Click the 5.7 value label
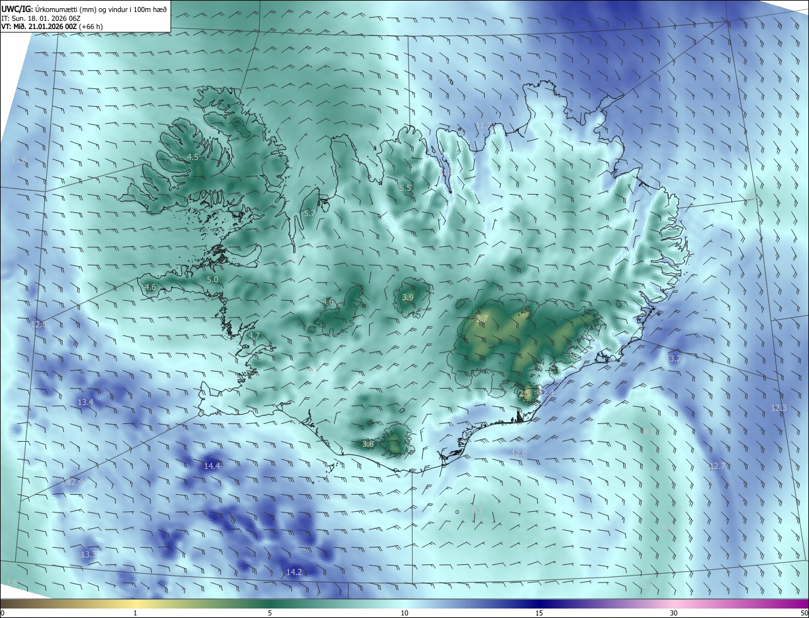The width and height of the screenshot is (809, 618). (x=309, y=214)
